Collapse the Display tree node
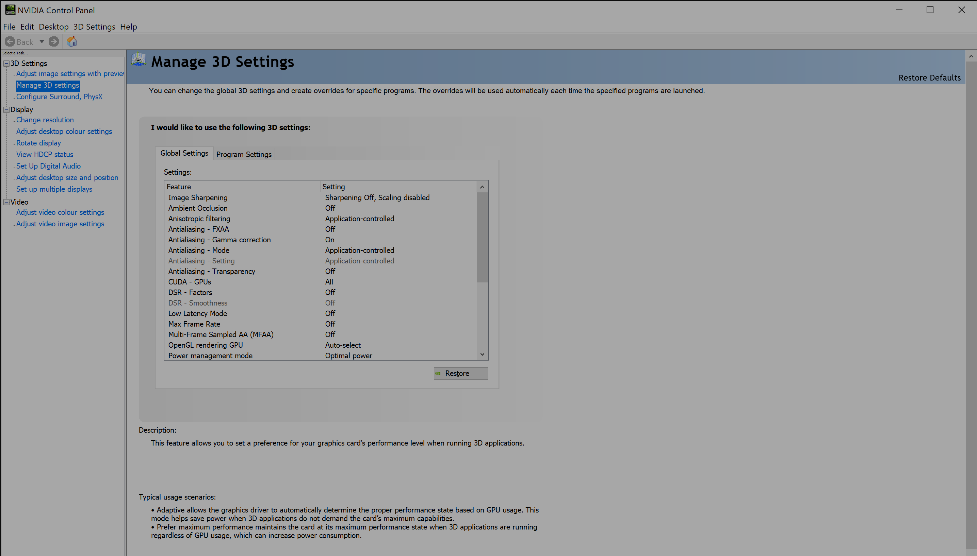The width and height of the screenshot is (977, 556). click(6, 109)
